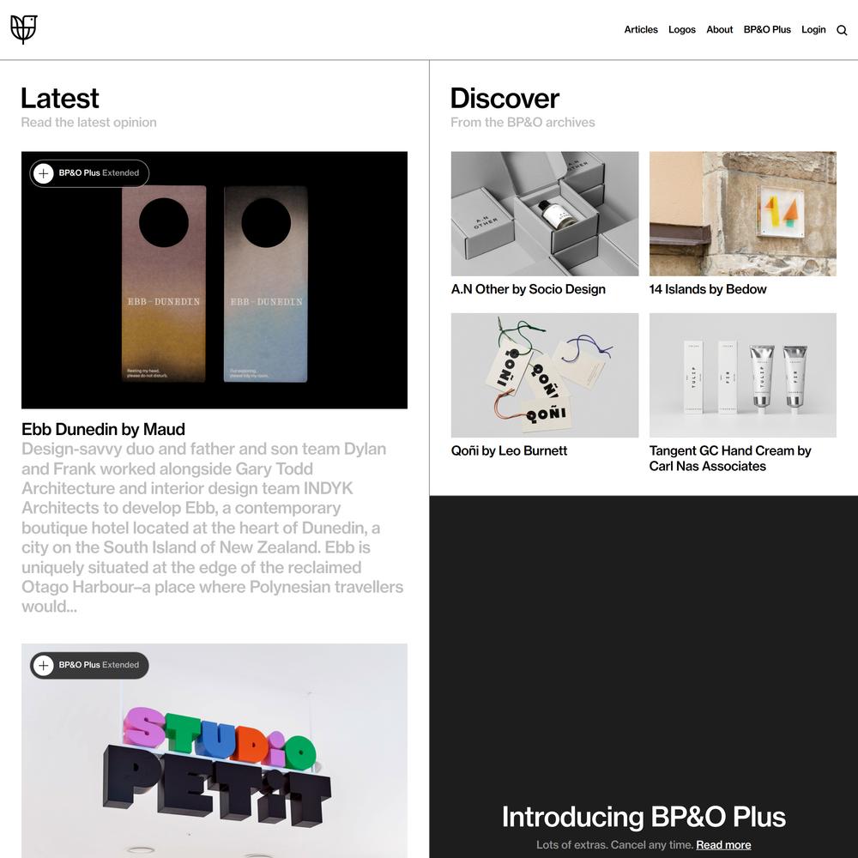Open the Studio Petit article image
The height and width of the screenshot is (858, 858).
tap(214, 751)
